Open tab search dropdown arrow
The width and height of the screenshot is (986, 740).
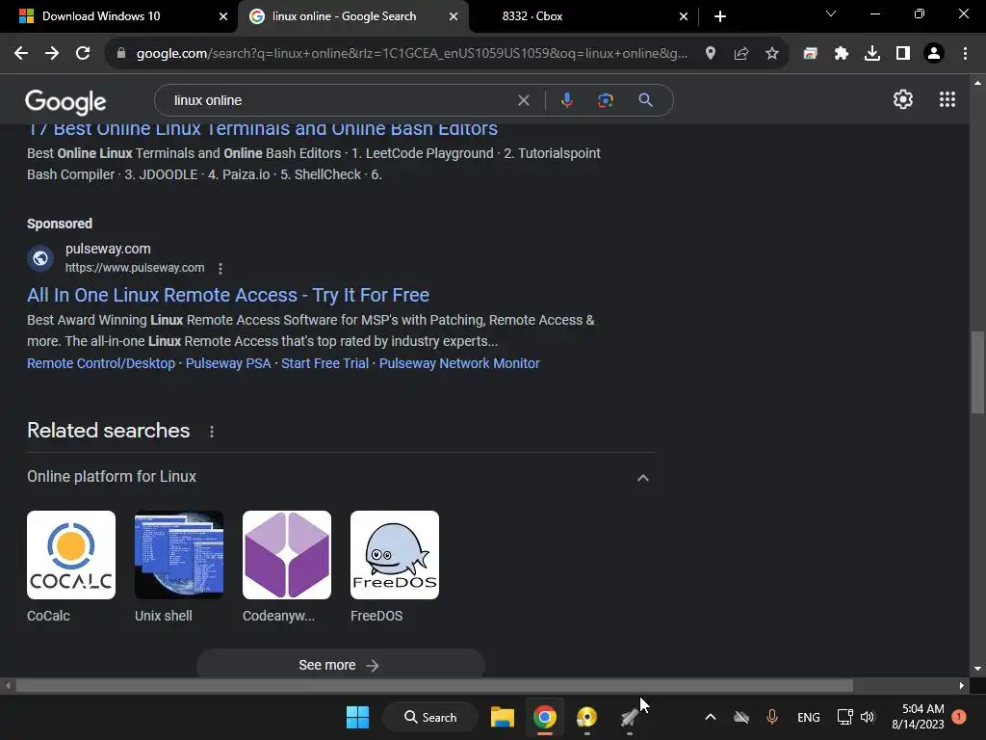(831, 13)
